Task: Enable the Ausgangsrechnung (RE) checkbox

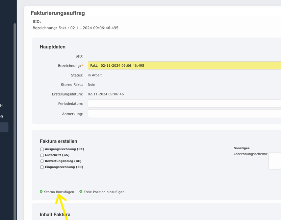Action: (42, 149)
